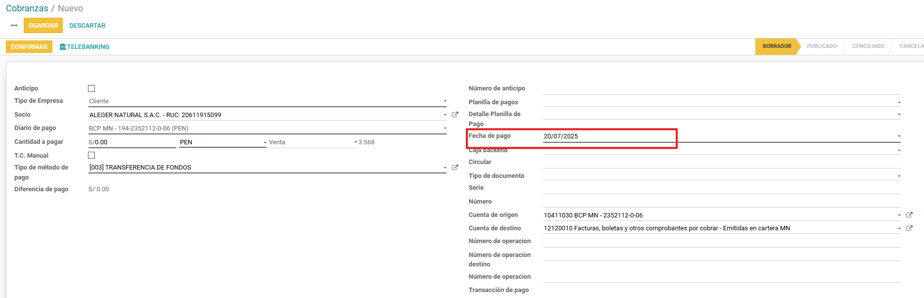The image size is (924, 298).
Task: Expand Tipo de método de pago dropdown
Action: coord(445,168)
